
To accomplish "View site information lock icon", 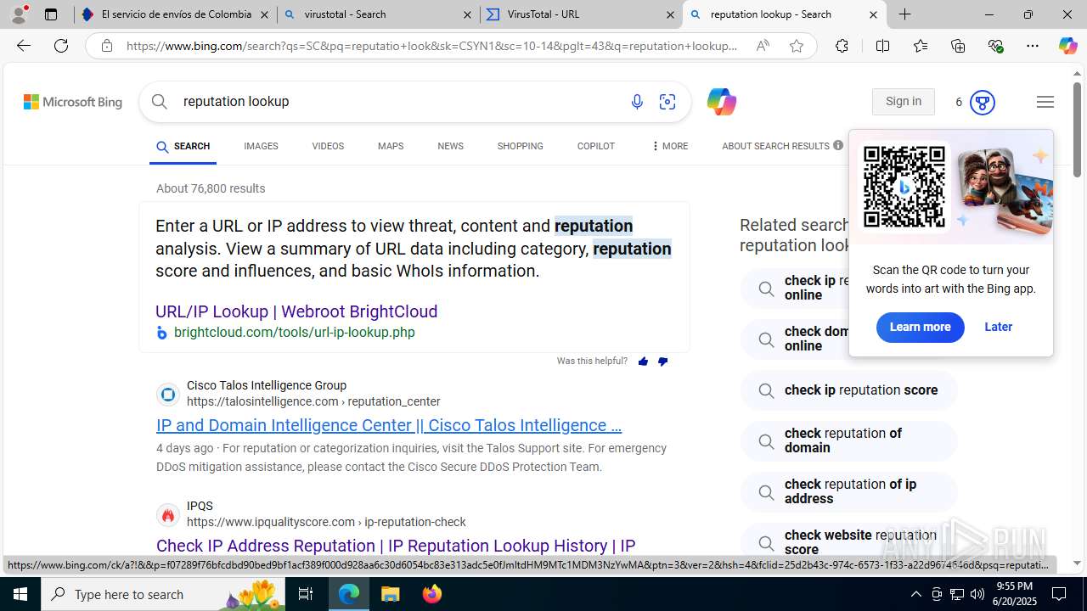I will click(107, 46).
